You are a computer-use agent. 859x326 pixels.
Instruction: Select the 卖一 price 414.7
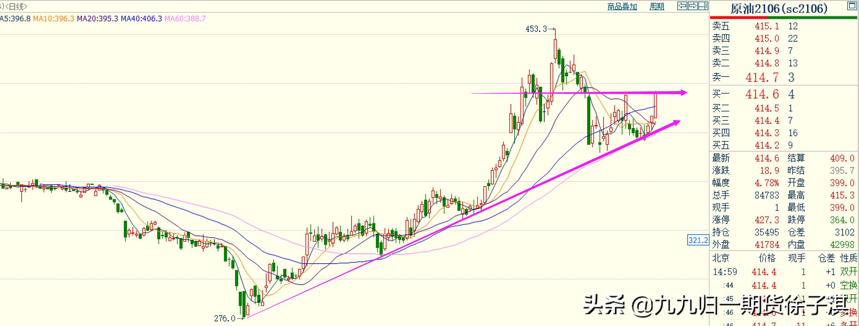(x=762, y=77)
